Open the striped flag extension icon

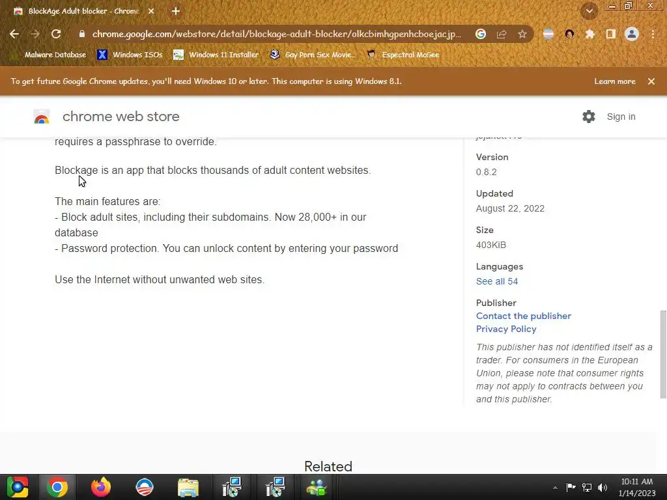pos(548,34)
